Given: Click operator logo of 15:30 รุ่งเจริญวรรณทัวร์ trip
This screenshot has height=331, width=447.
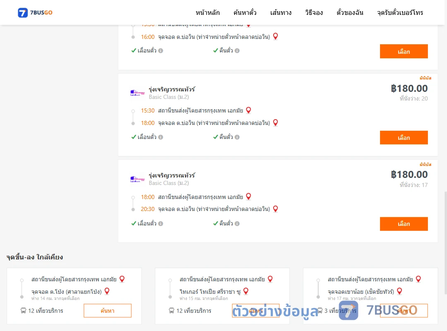Looking at the screenshot, I should 137,93.
